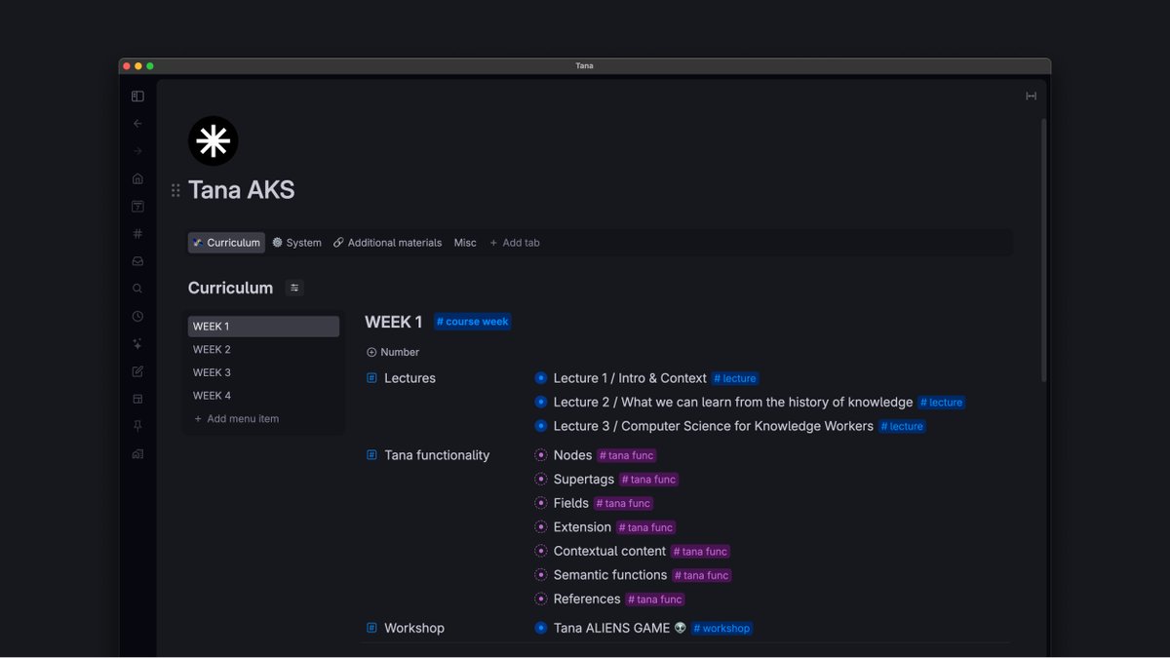Image resolution: width=1170 pixels, height=658 pixels.
Task: Click the workshop tag
Action: (x=721, y=629)
